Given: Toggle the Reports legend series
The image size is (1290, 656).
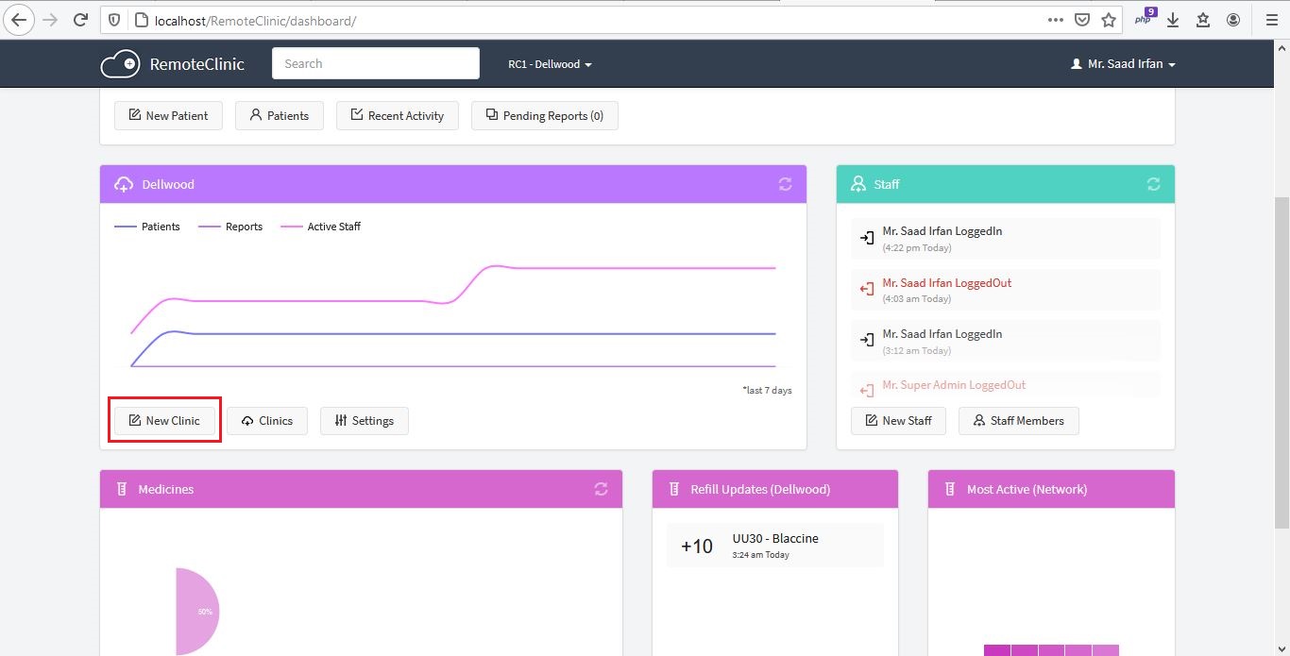Looking at the screenshot, I should tap(230, 227).
